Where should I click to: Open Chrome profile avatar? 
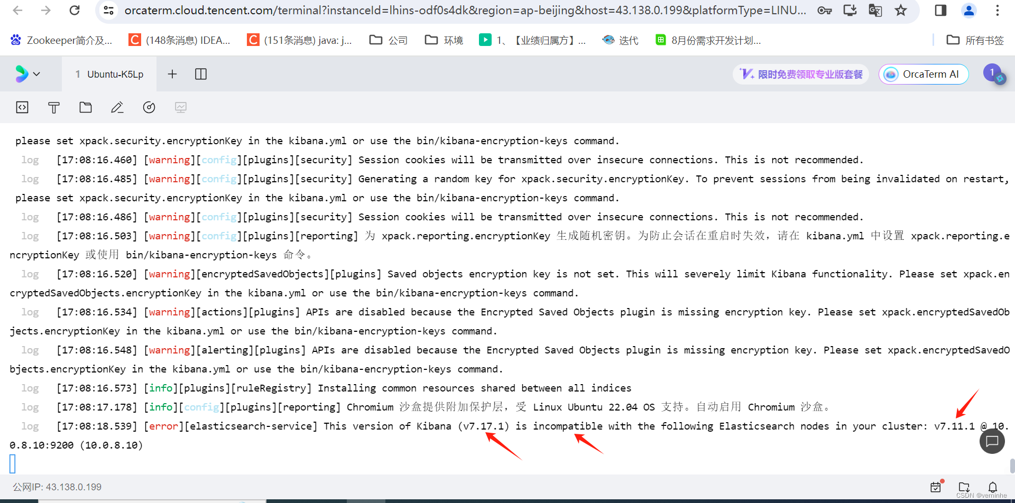[968, 10]
